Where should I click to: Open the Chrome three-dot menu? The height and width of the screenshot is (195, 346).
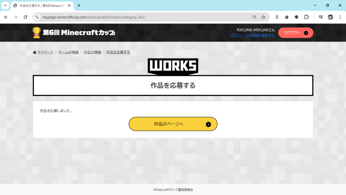click(340, 17)
